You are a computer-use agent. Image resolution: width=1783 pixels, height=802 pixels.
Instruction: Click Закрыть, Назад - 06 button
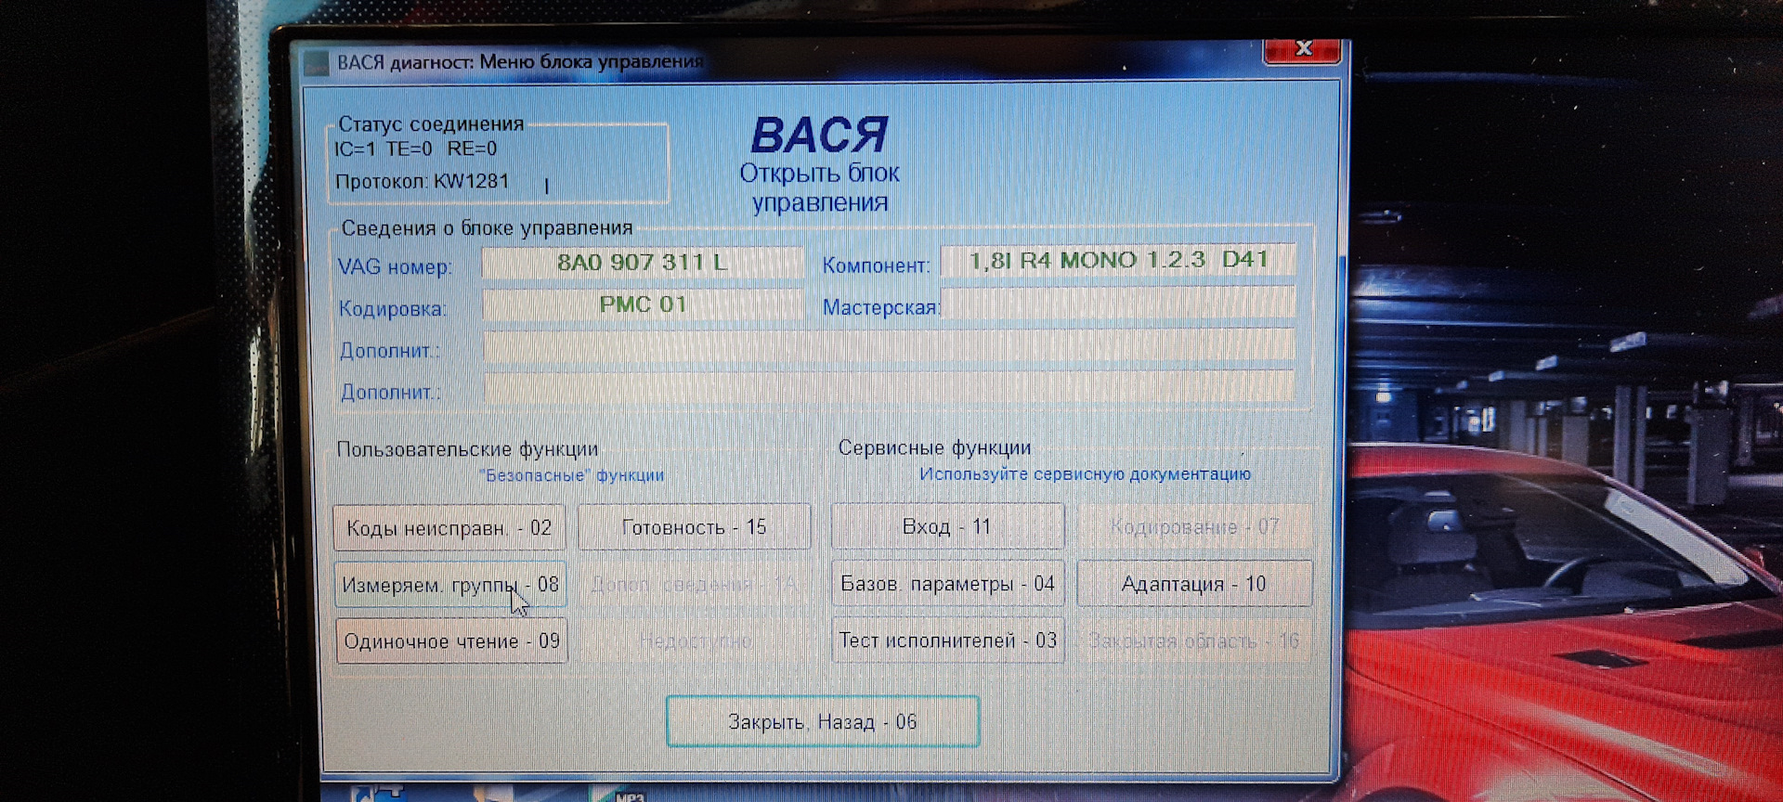pyautogui.click(x=823, y=721)
